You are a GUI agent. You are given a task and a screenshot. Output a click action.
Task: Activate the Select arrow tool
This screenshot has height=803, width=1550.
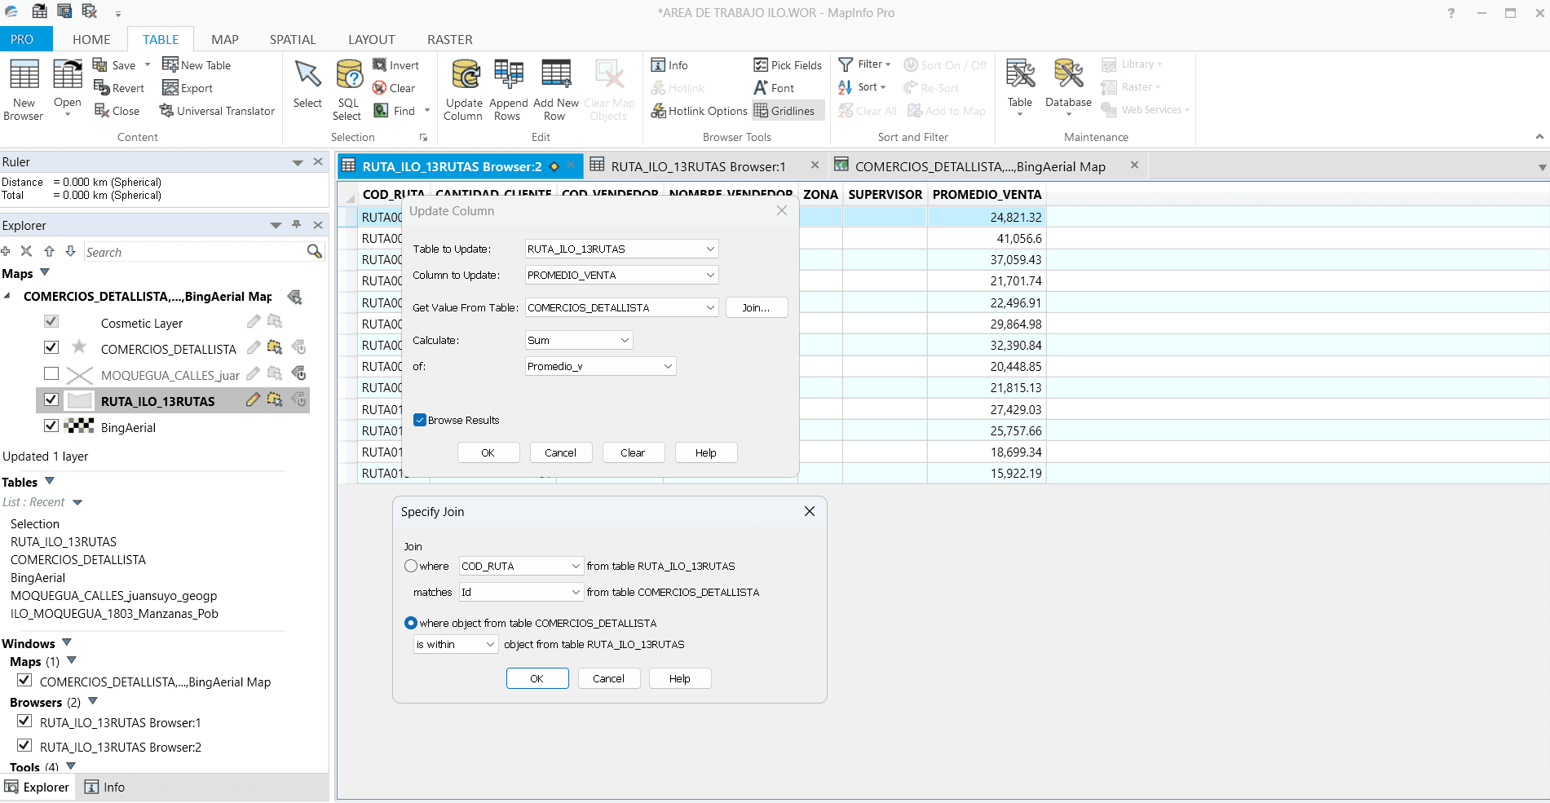click(x=307, y=84)
